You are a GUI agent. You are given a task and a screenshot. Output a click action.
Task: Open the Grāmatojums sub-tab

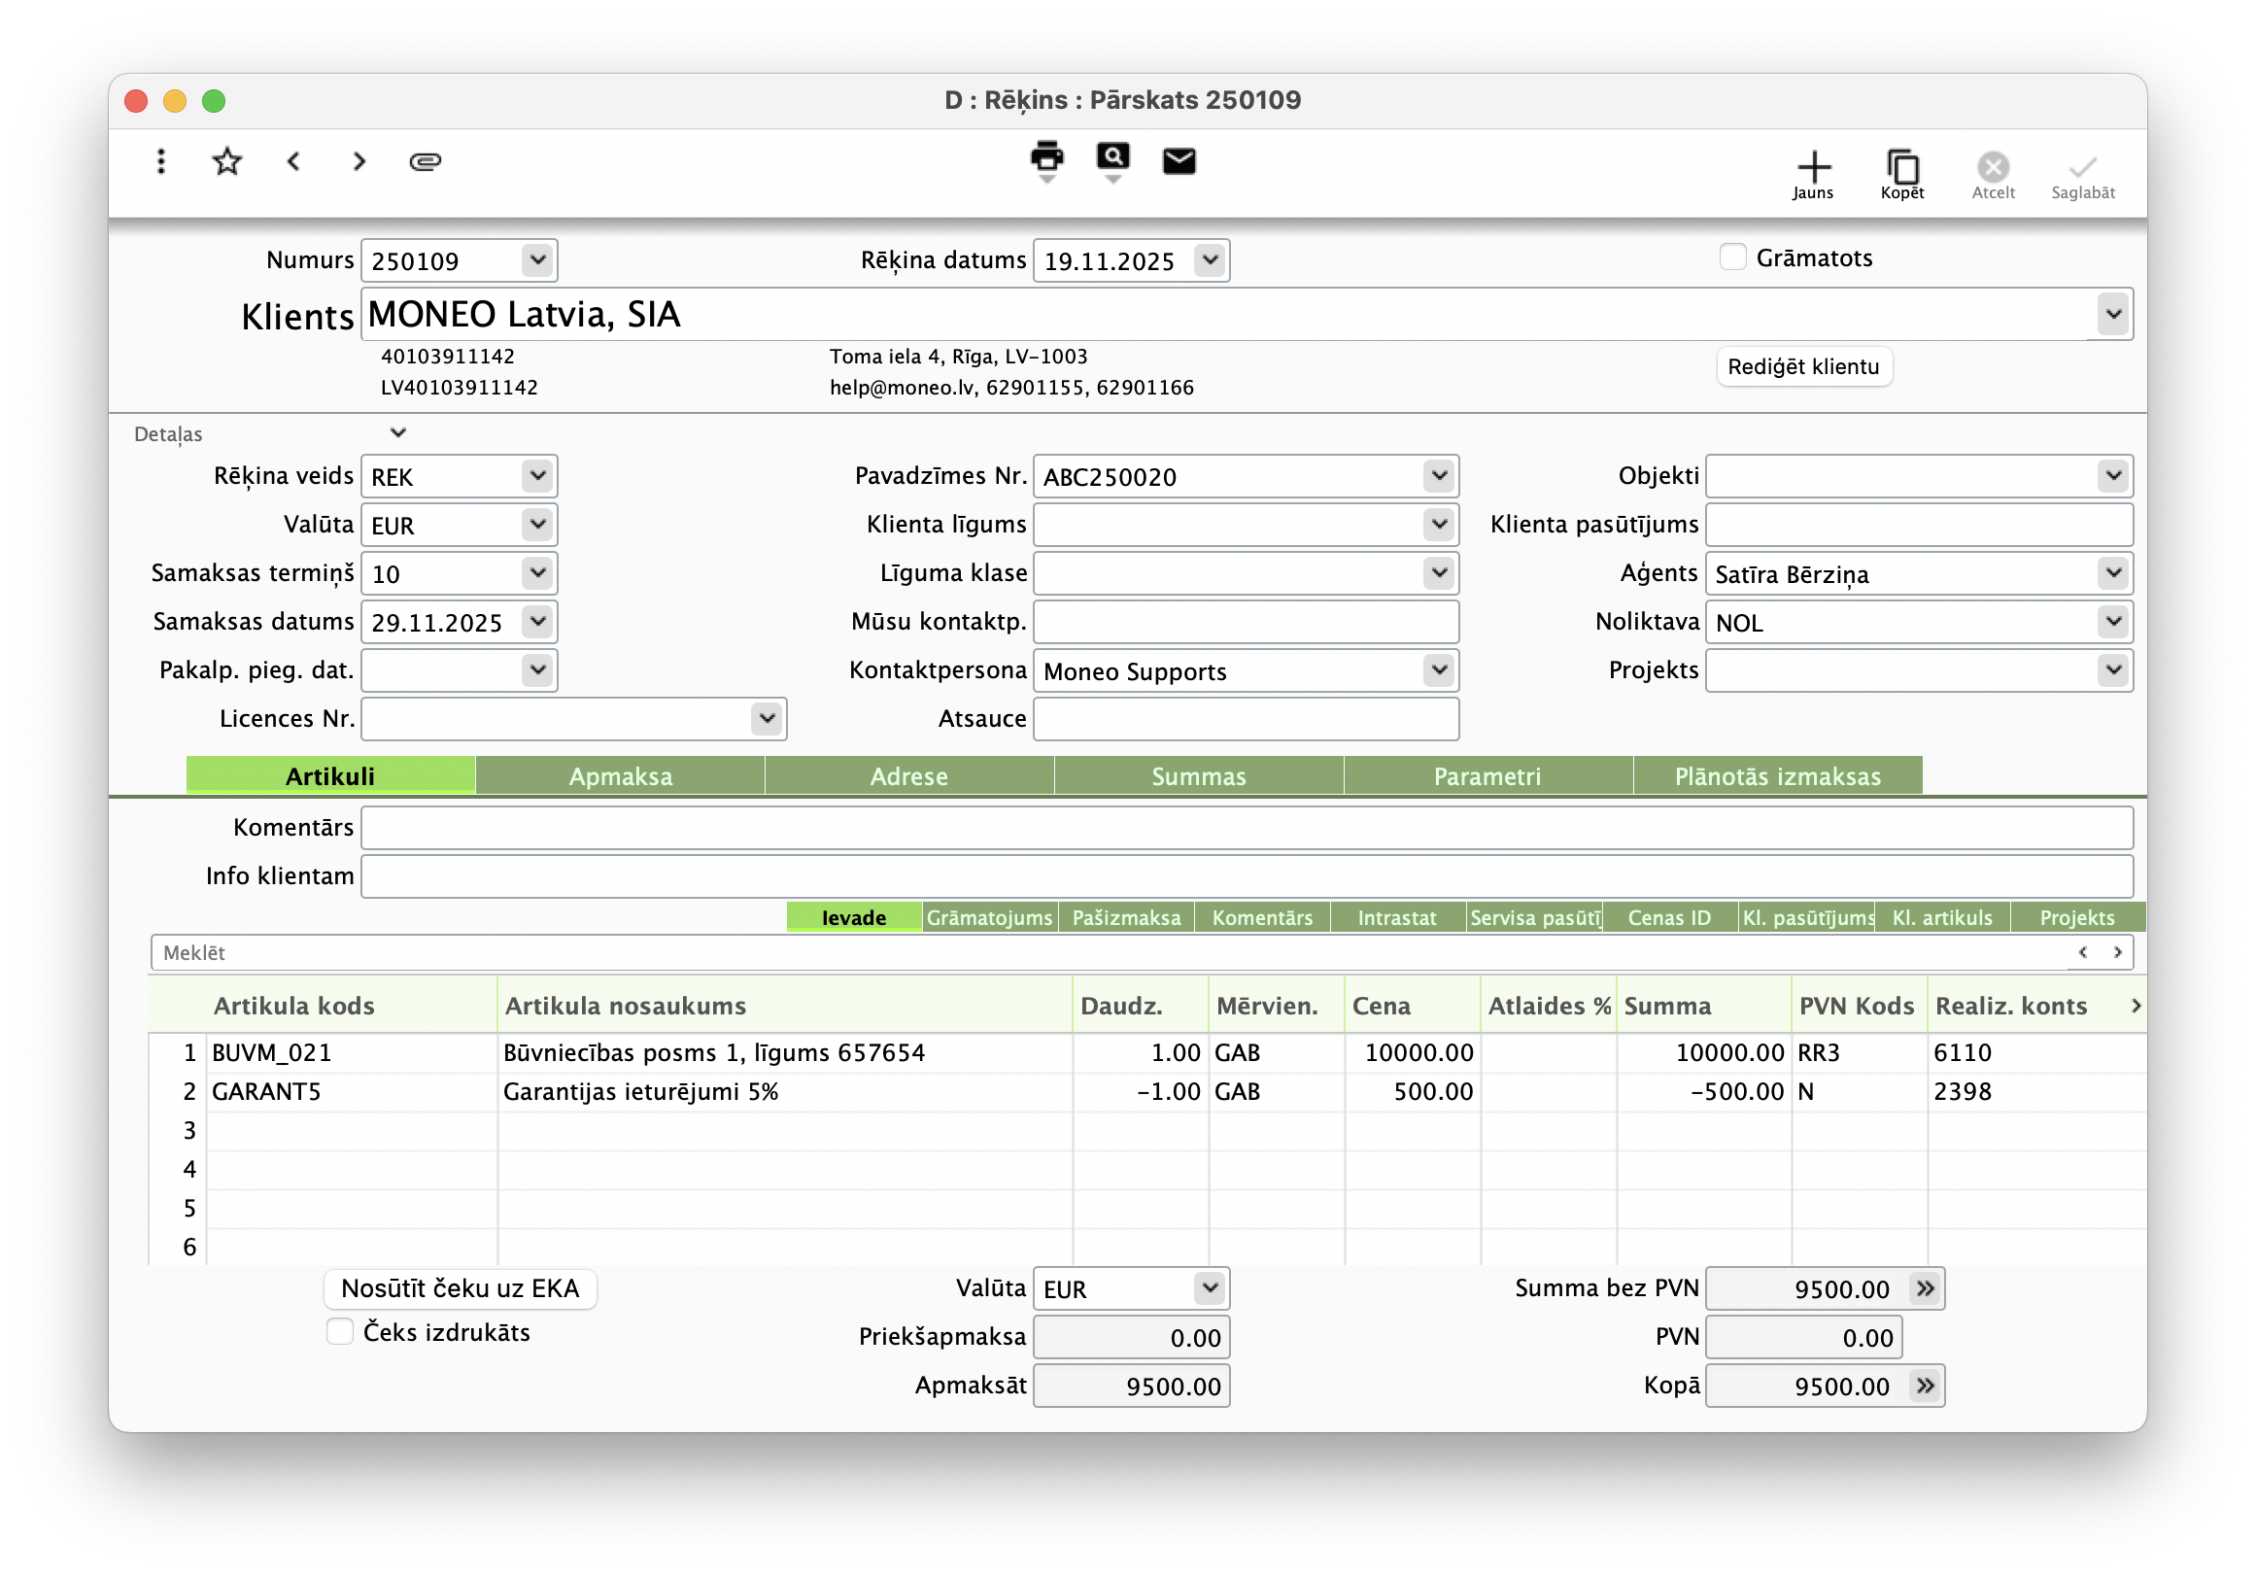click(x=988, y=916)
